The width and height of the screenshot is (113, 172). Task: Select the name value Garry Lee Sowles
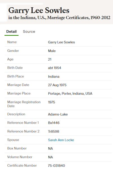[61, 42]
